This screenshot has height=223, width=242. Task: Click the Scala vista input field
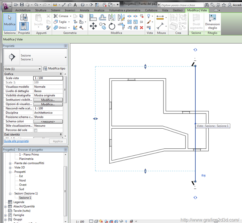(x=48, y=78)
